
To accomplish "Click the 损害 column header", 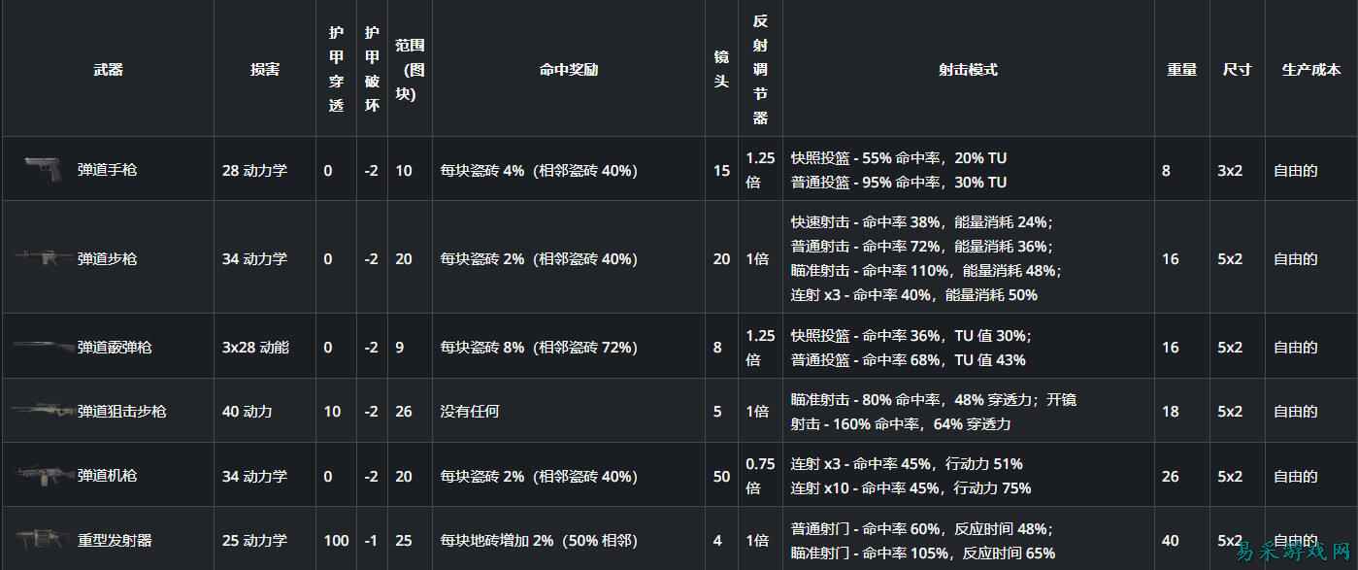I will (x=265, y=69).
